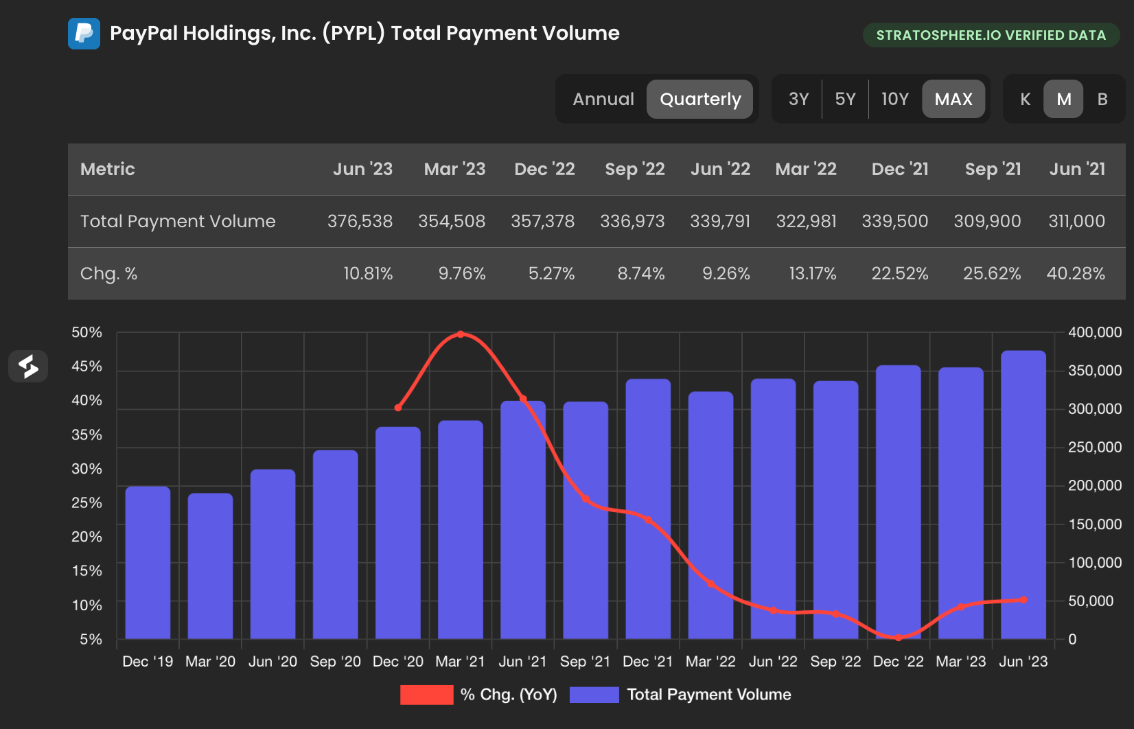
Task: Toggle the M unit selection
Action: pyautogui.click(x=1063, y=99)
